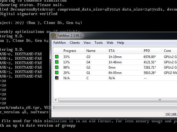Open the Clients menu

[x=75, y=43]
